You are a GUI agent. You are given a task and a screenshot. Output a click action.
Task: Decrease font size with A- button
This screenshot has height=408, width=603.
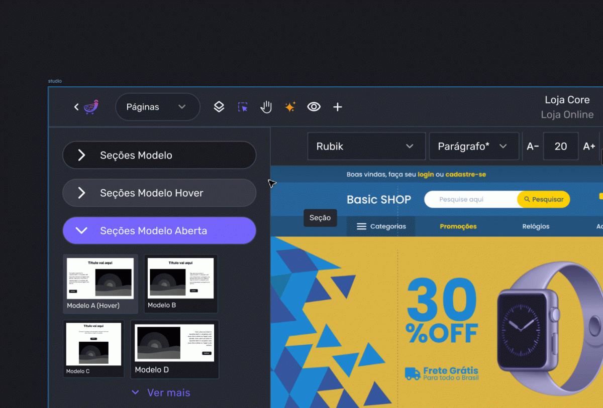pos(533,147)
